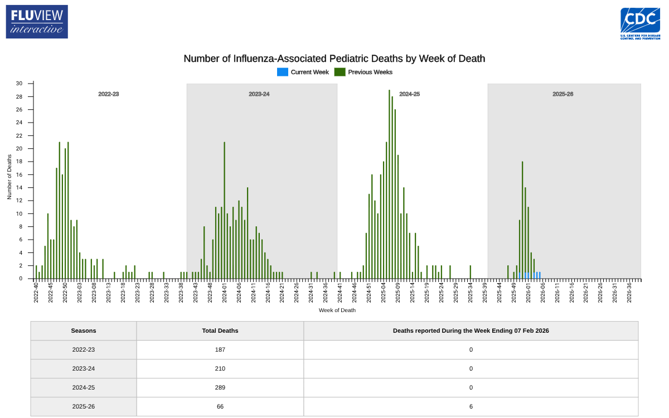The width and height of the screenshot is (669, 418).
Task: Click the 2022-23 season label in the chart
Action: [x=109, y=94]
